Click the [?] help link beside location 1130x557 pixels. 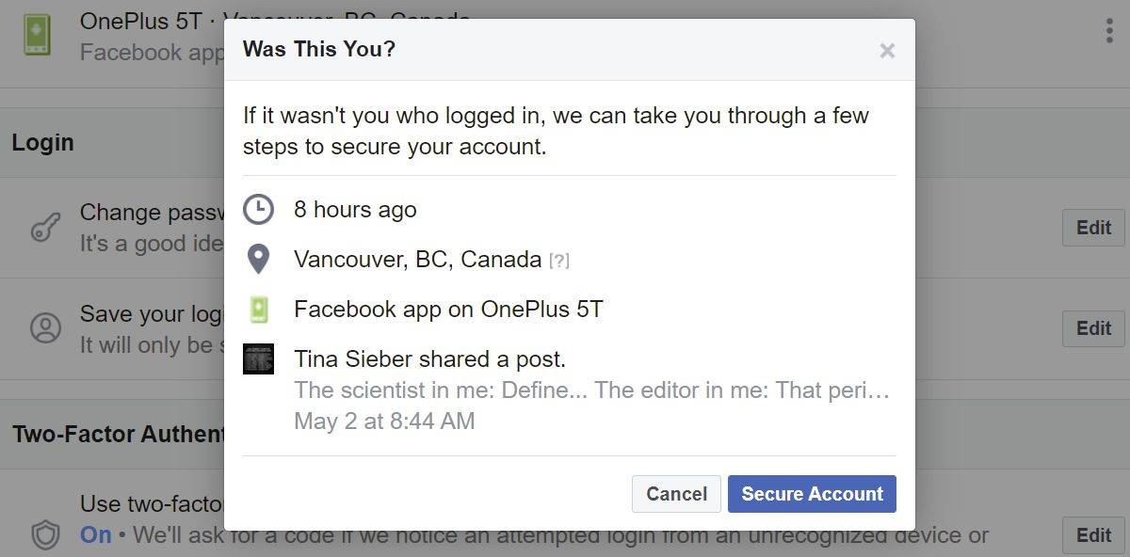[x=559, y=261]
